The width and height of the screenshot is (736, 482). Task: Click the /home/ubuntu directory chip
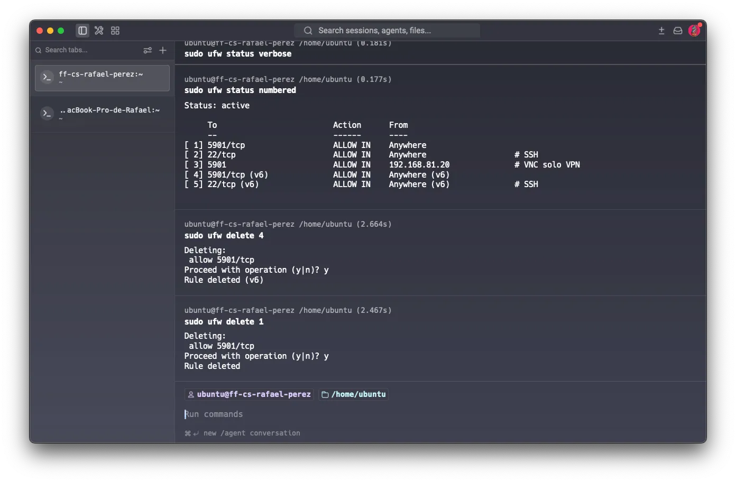coord(354,395)
